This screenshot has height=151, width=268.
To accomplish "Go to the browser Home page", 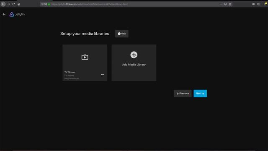I will click(x=18, y=4).
